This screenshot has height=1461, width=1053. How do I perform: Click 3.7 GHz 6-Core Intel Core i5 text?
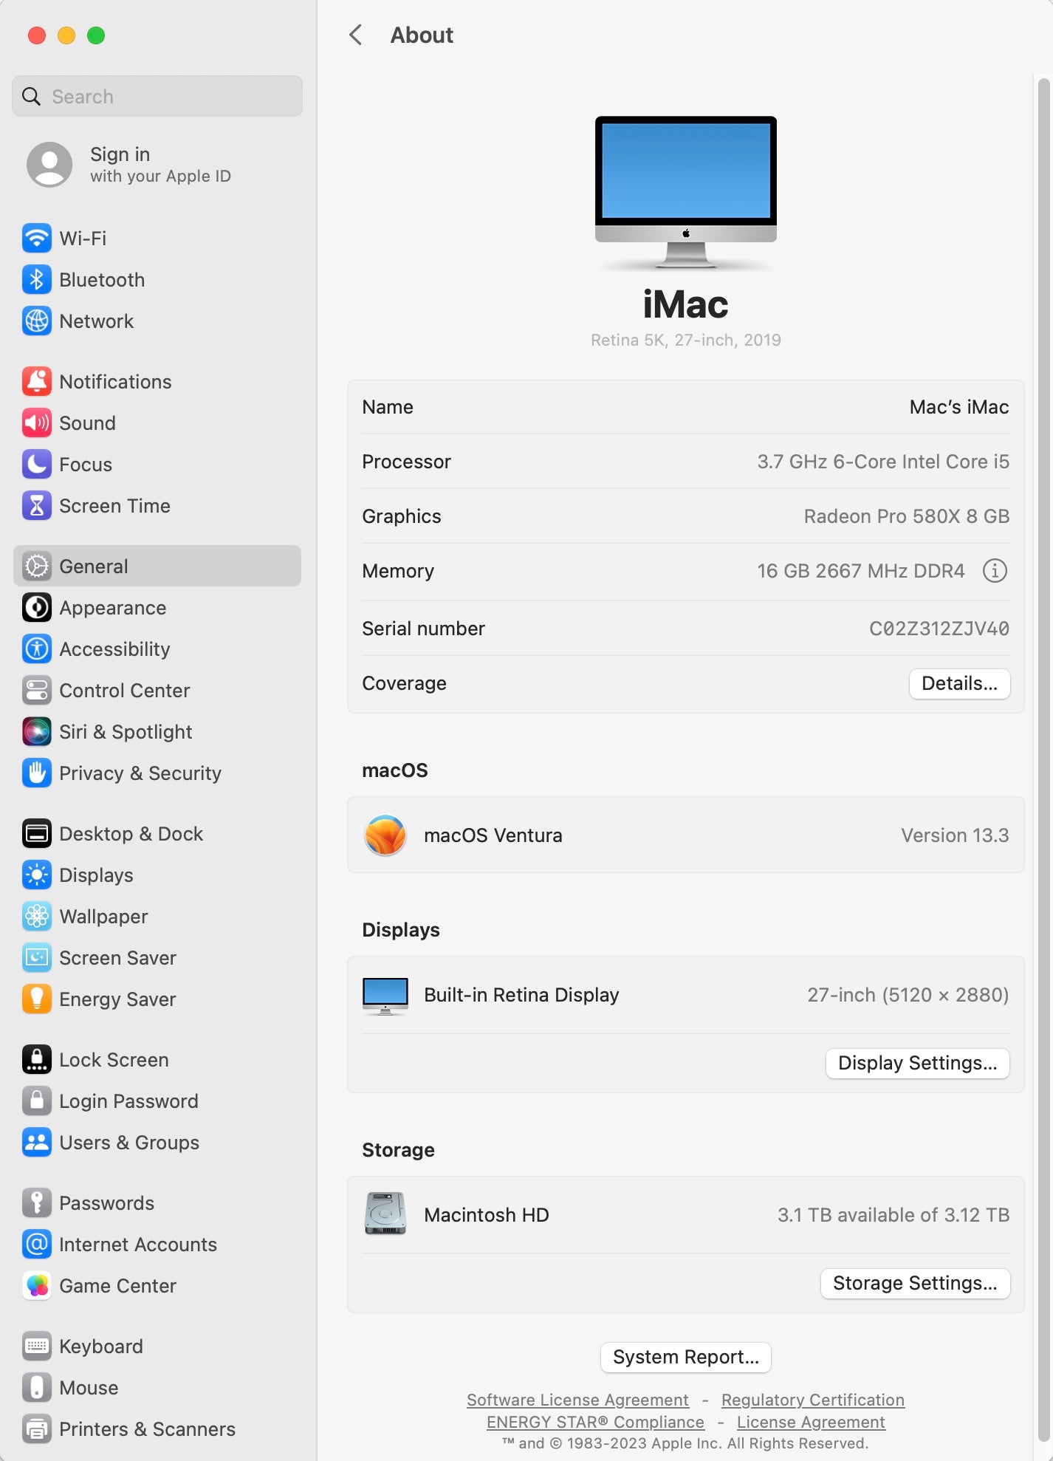883,462
